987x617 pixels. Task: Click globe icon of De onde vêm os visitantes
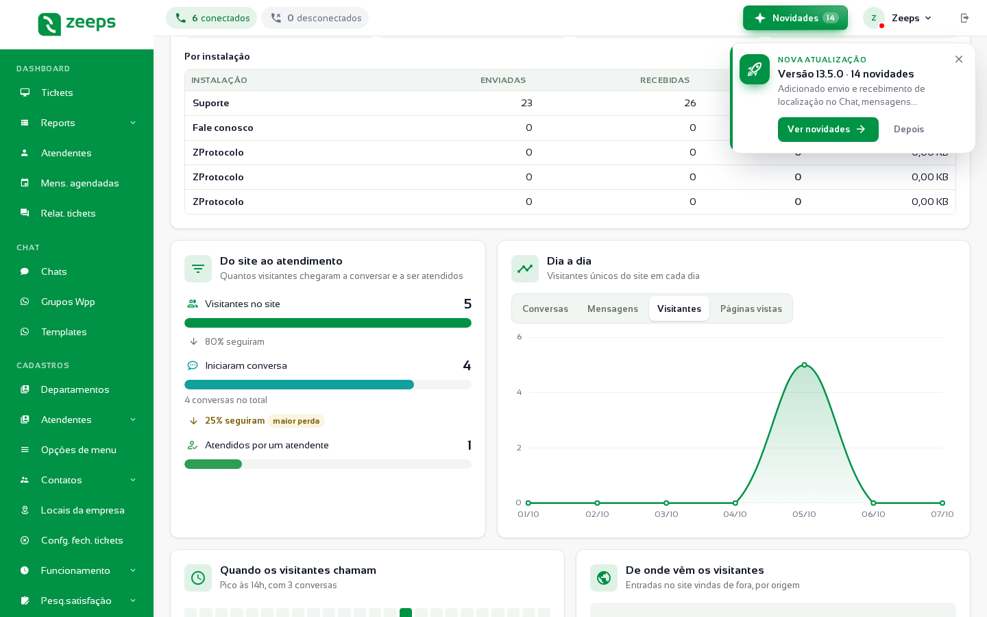604,578
